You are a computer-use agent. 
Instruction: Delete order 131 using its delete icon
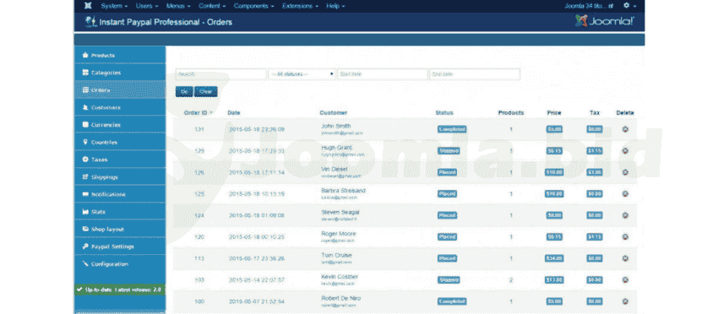point(625,129)
